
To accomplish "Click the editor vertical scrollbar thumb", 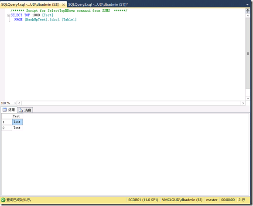I will click(248, 53).
